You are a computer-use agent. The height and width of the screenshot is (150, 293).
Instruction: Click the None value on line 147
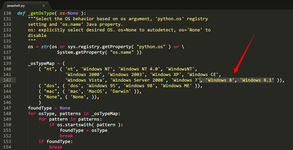point(65,108)
